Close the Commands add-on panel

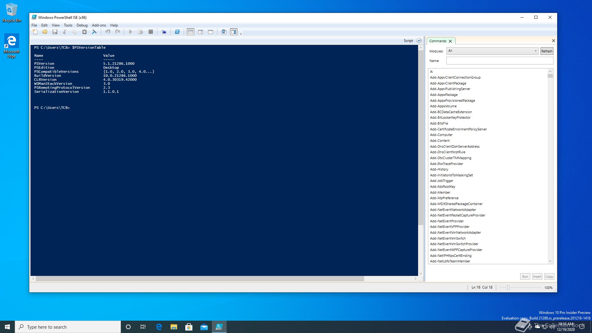553,41
